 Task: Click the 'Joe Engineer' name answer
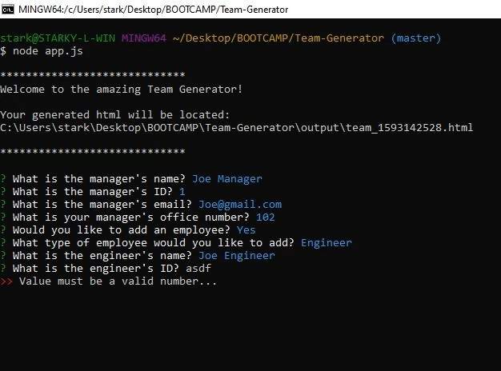point(237,256)
